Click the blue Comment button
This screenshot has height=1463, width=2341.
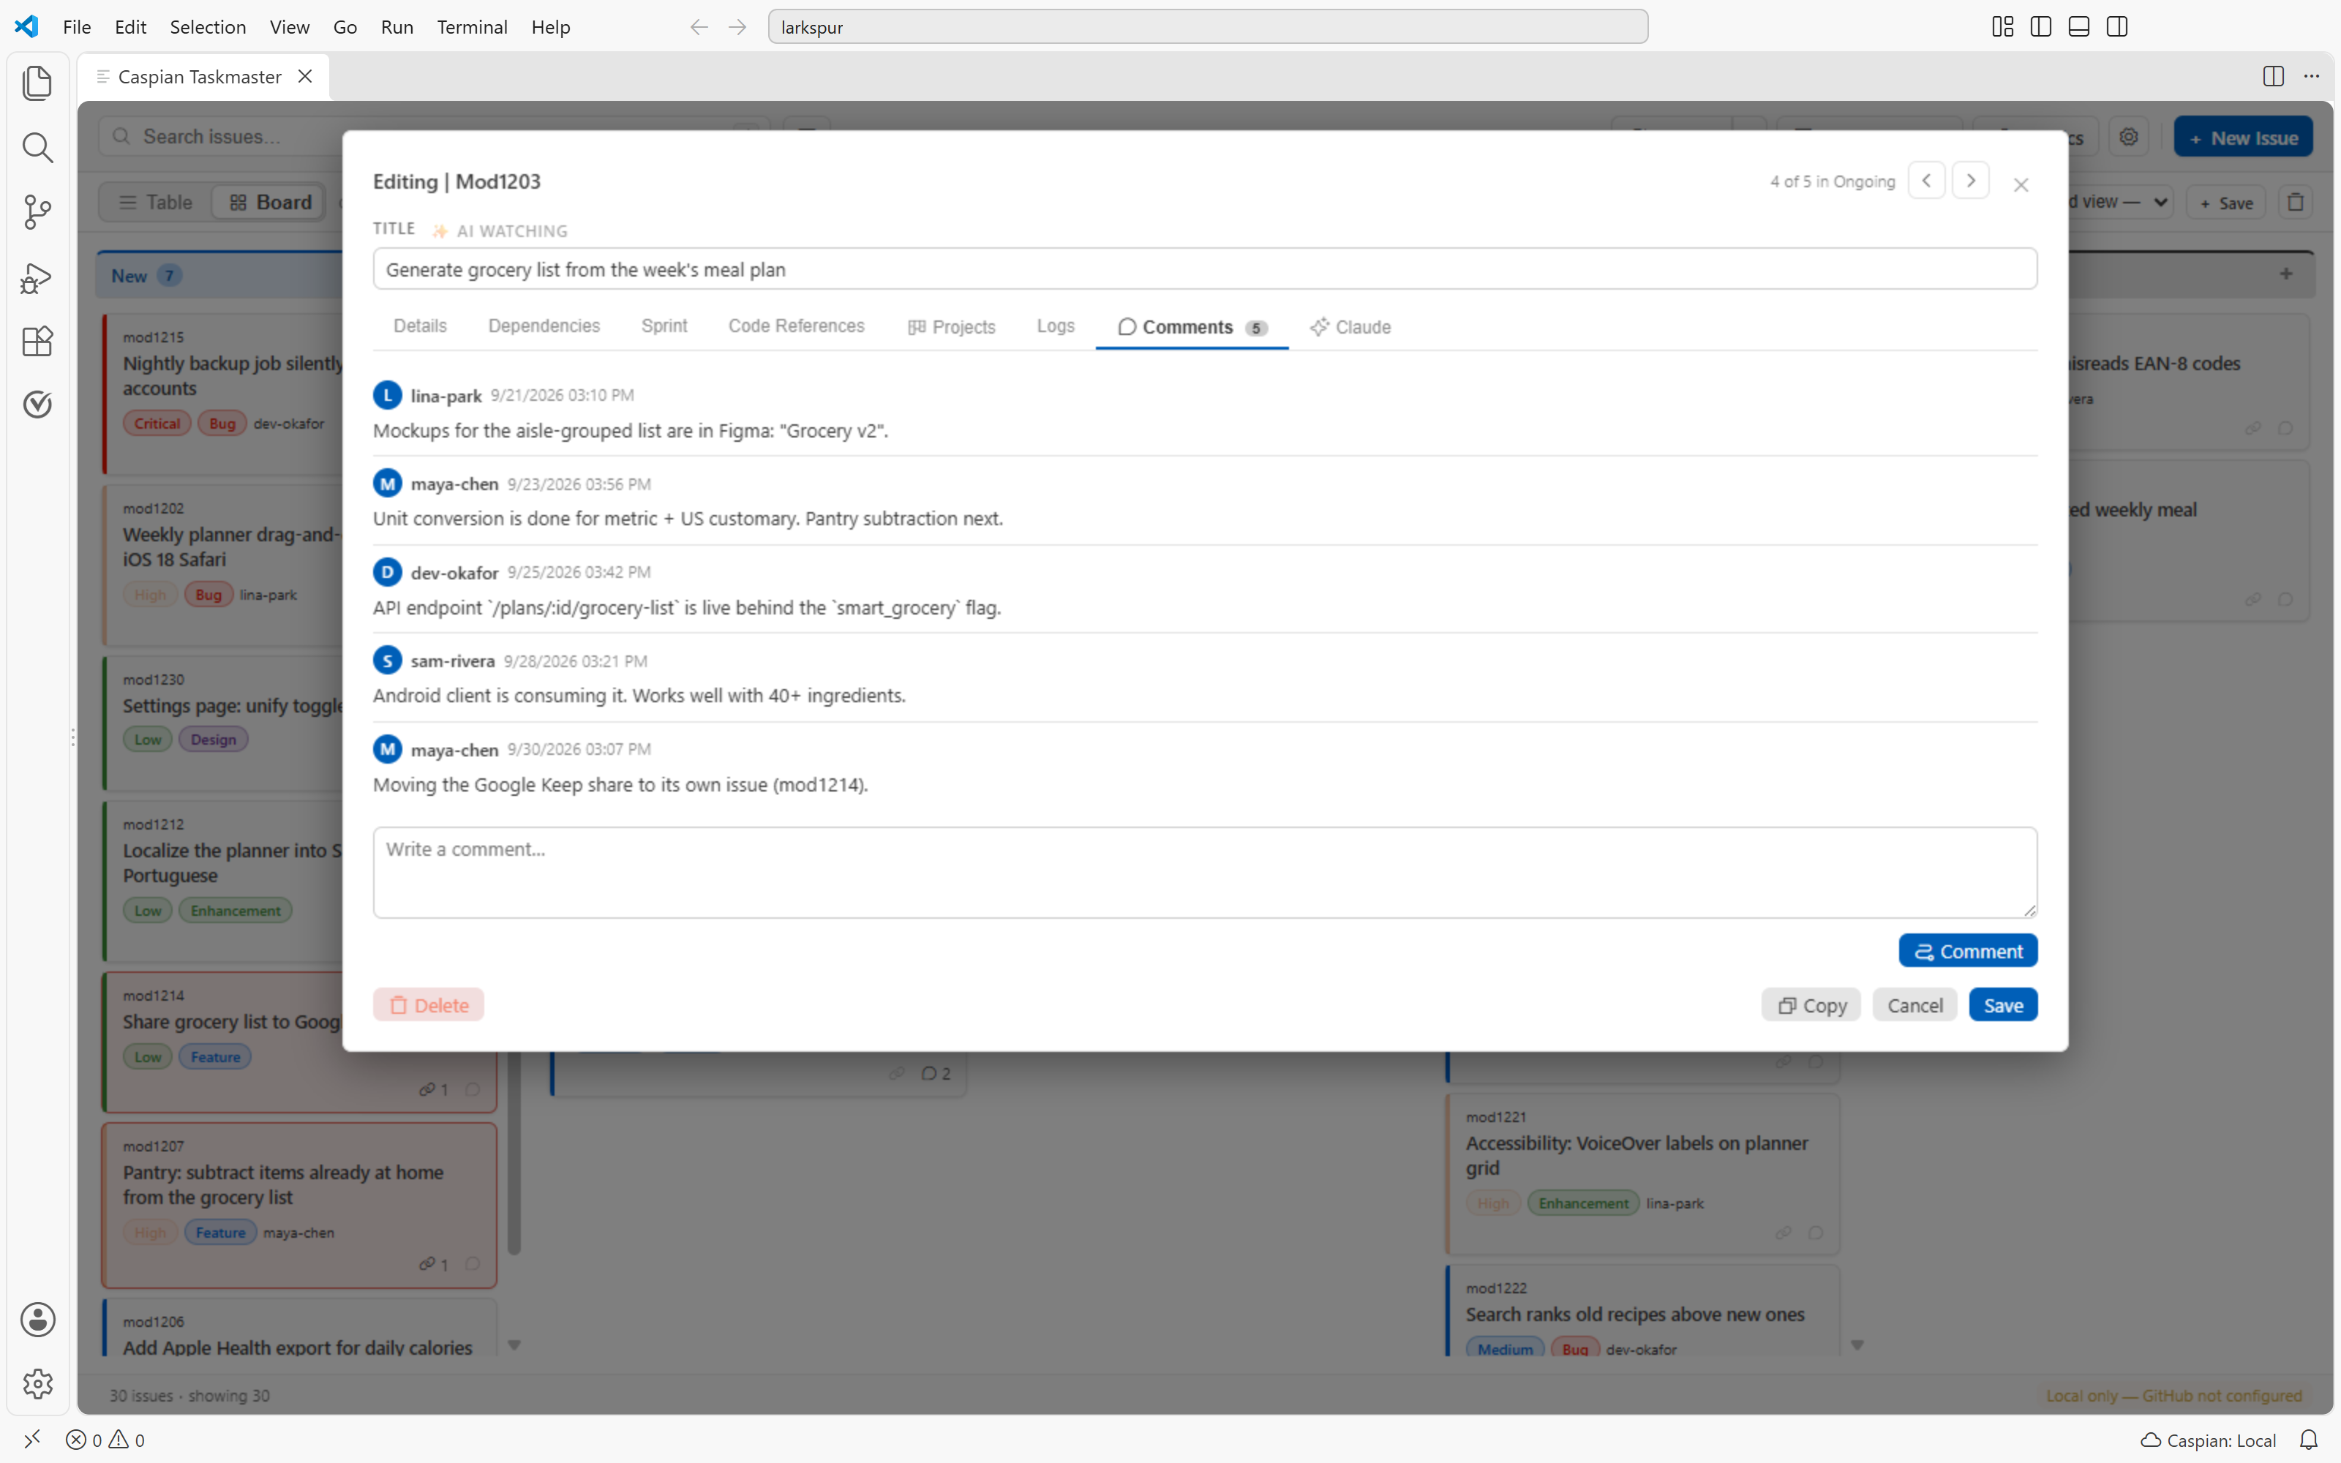1968,951
